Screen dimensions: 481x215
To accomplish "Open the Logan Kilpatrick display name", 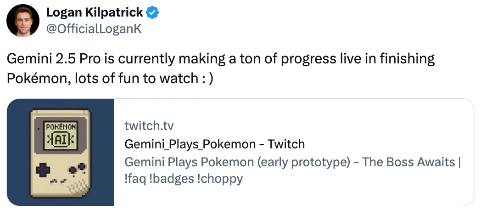I will click(95, 12).
